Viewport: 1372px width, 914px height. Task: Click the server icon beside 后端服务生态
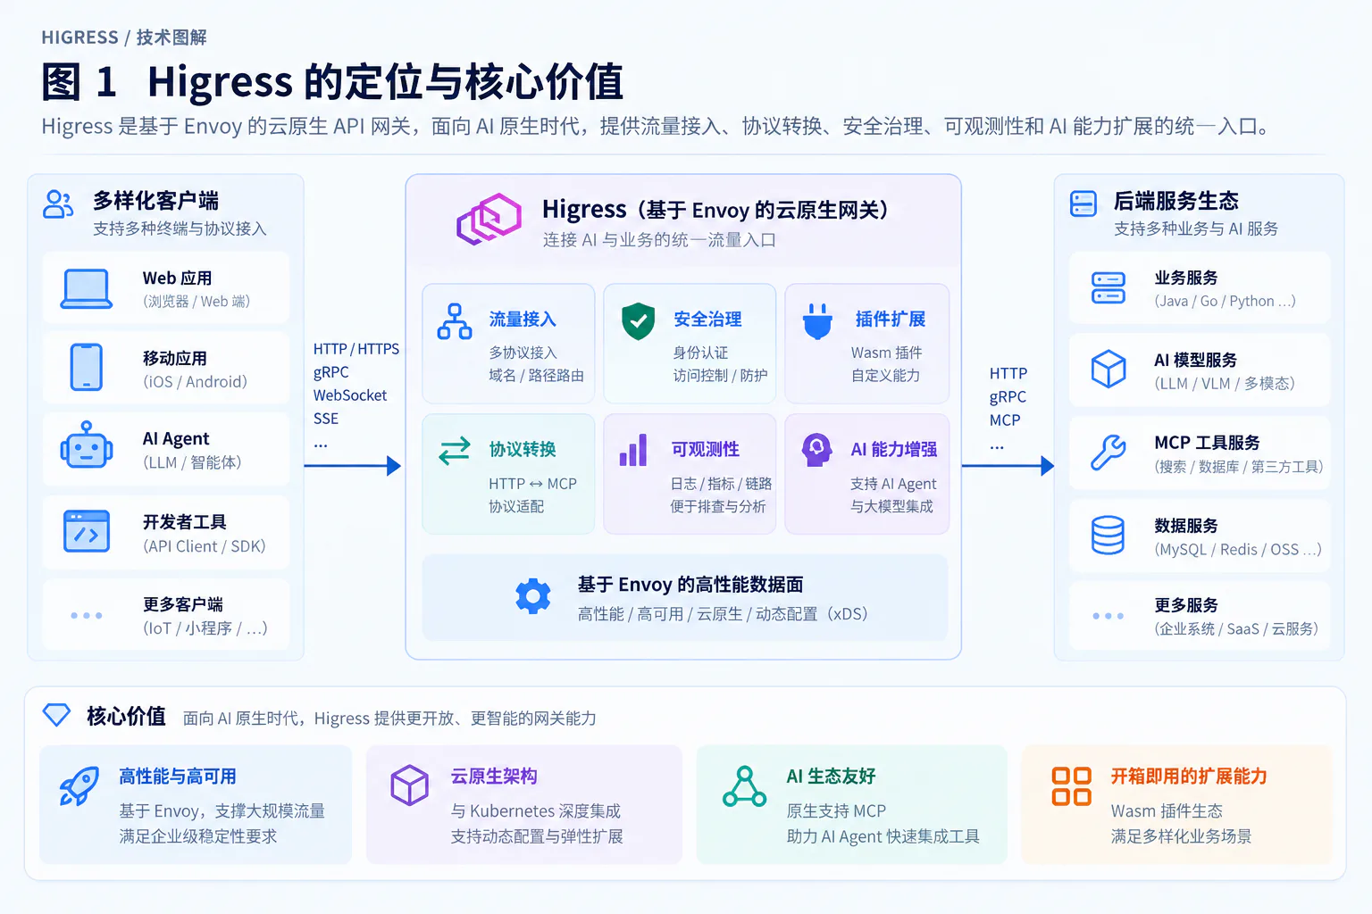pos(1083,204)
